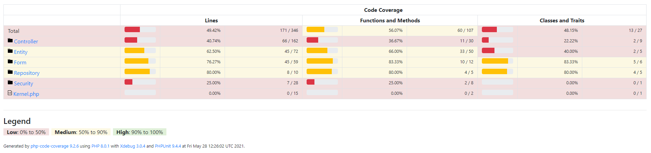Click the 5 / 6 Form classes count

coord(638,62)
